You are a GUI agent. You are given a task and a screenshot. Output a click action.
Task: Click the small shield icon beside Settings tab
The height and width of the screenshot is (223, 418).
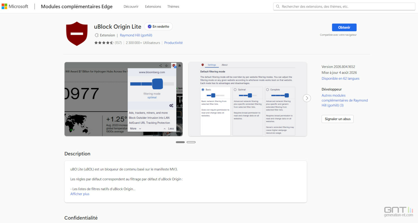point(203,65)
